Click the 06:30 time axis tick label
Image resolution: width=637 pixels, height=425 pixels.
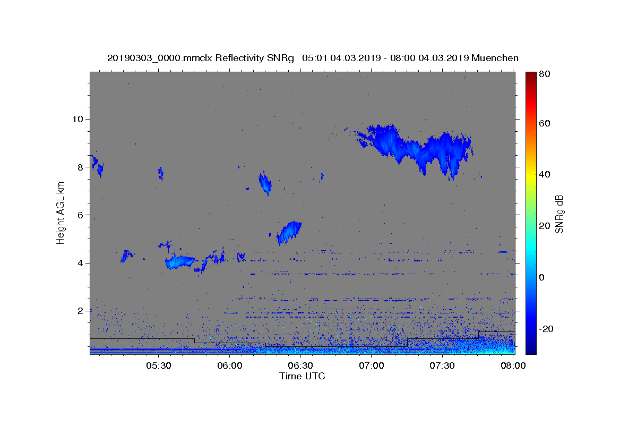coord(300,366)
